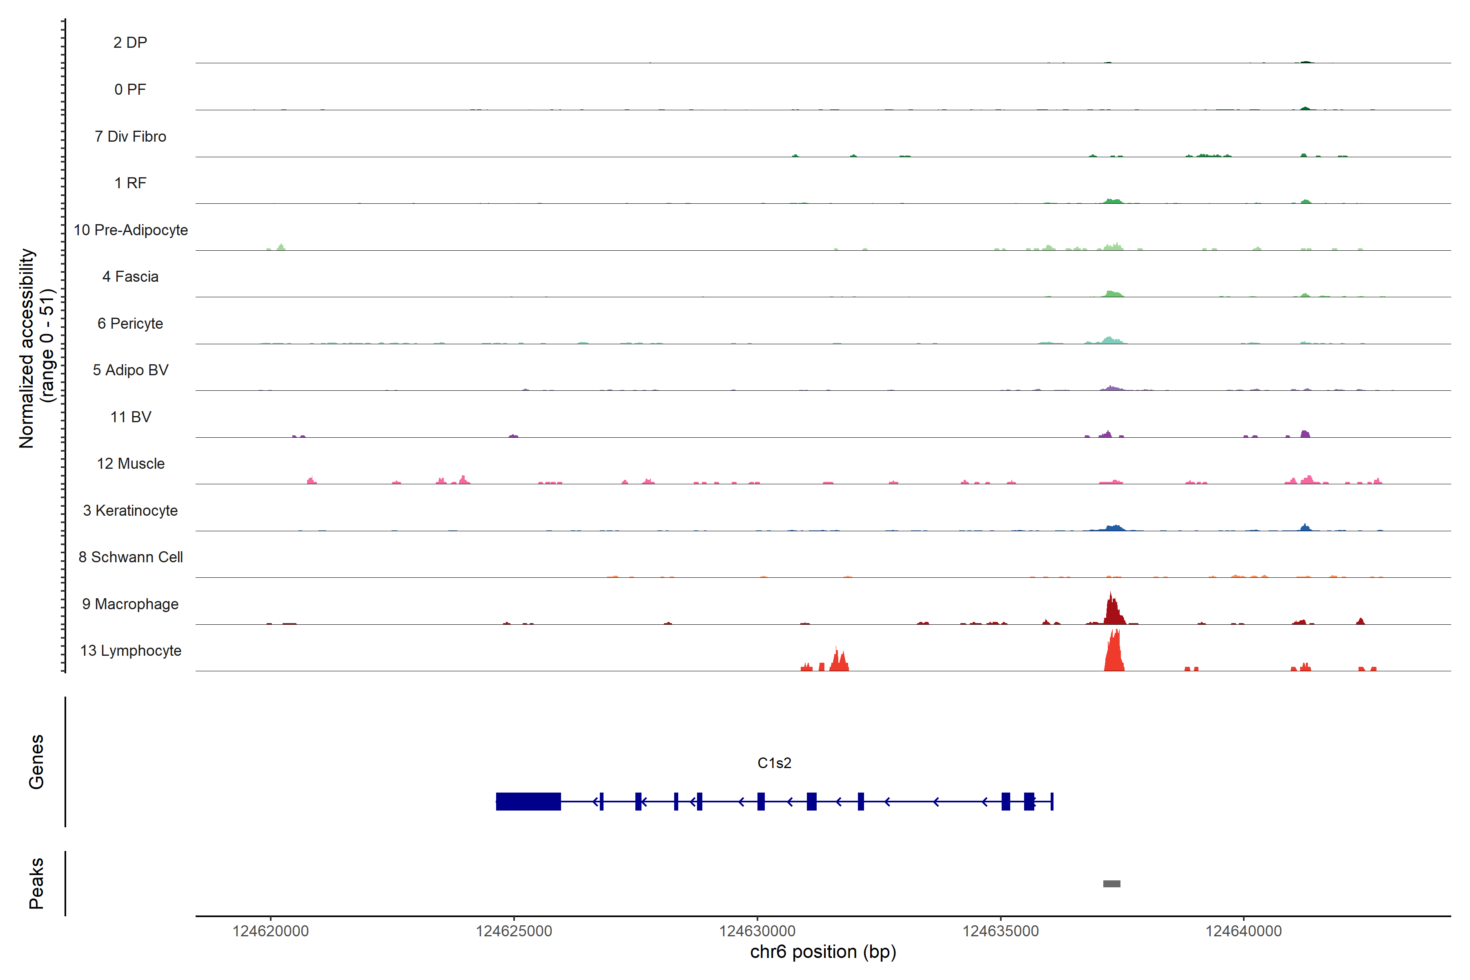Click the chr6 position (bp) axis title
Screen dimensions: 1470x980
(822, 952)
